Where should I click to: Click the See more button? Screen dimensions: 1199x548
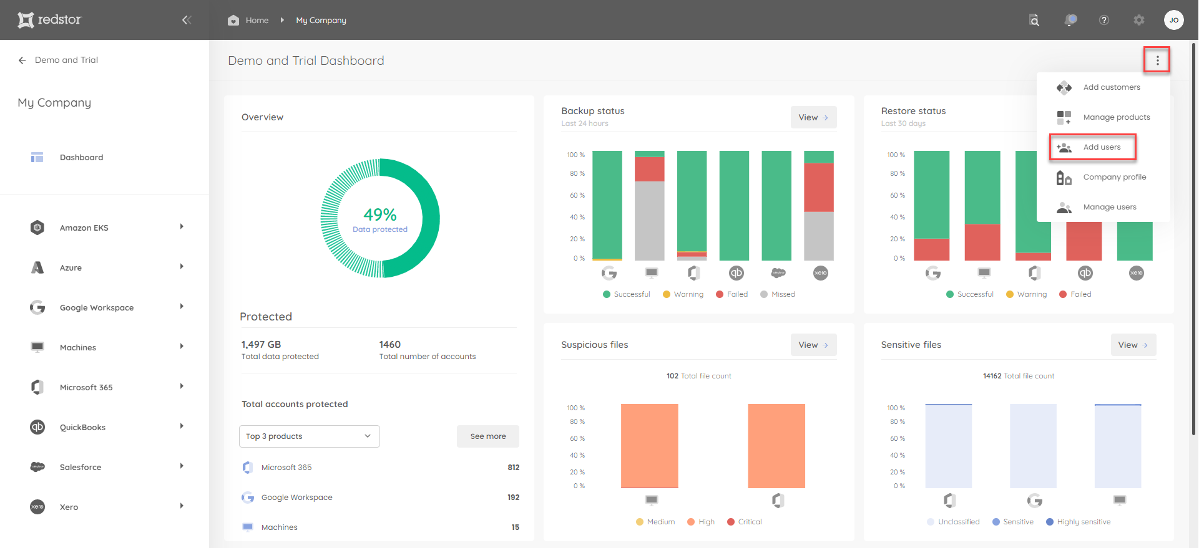point(488,436)
